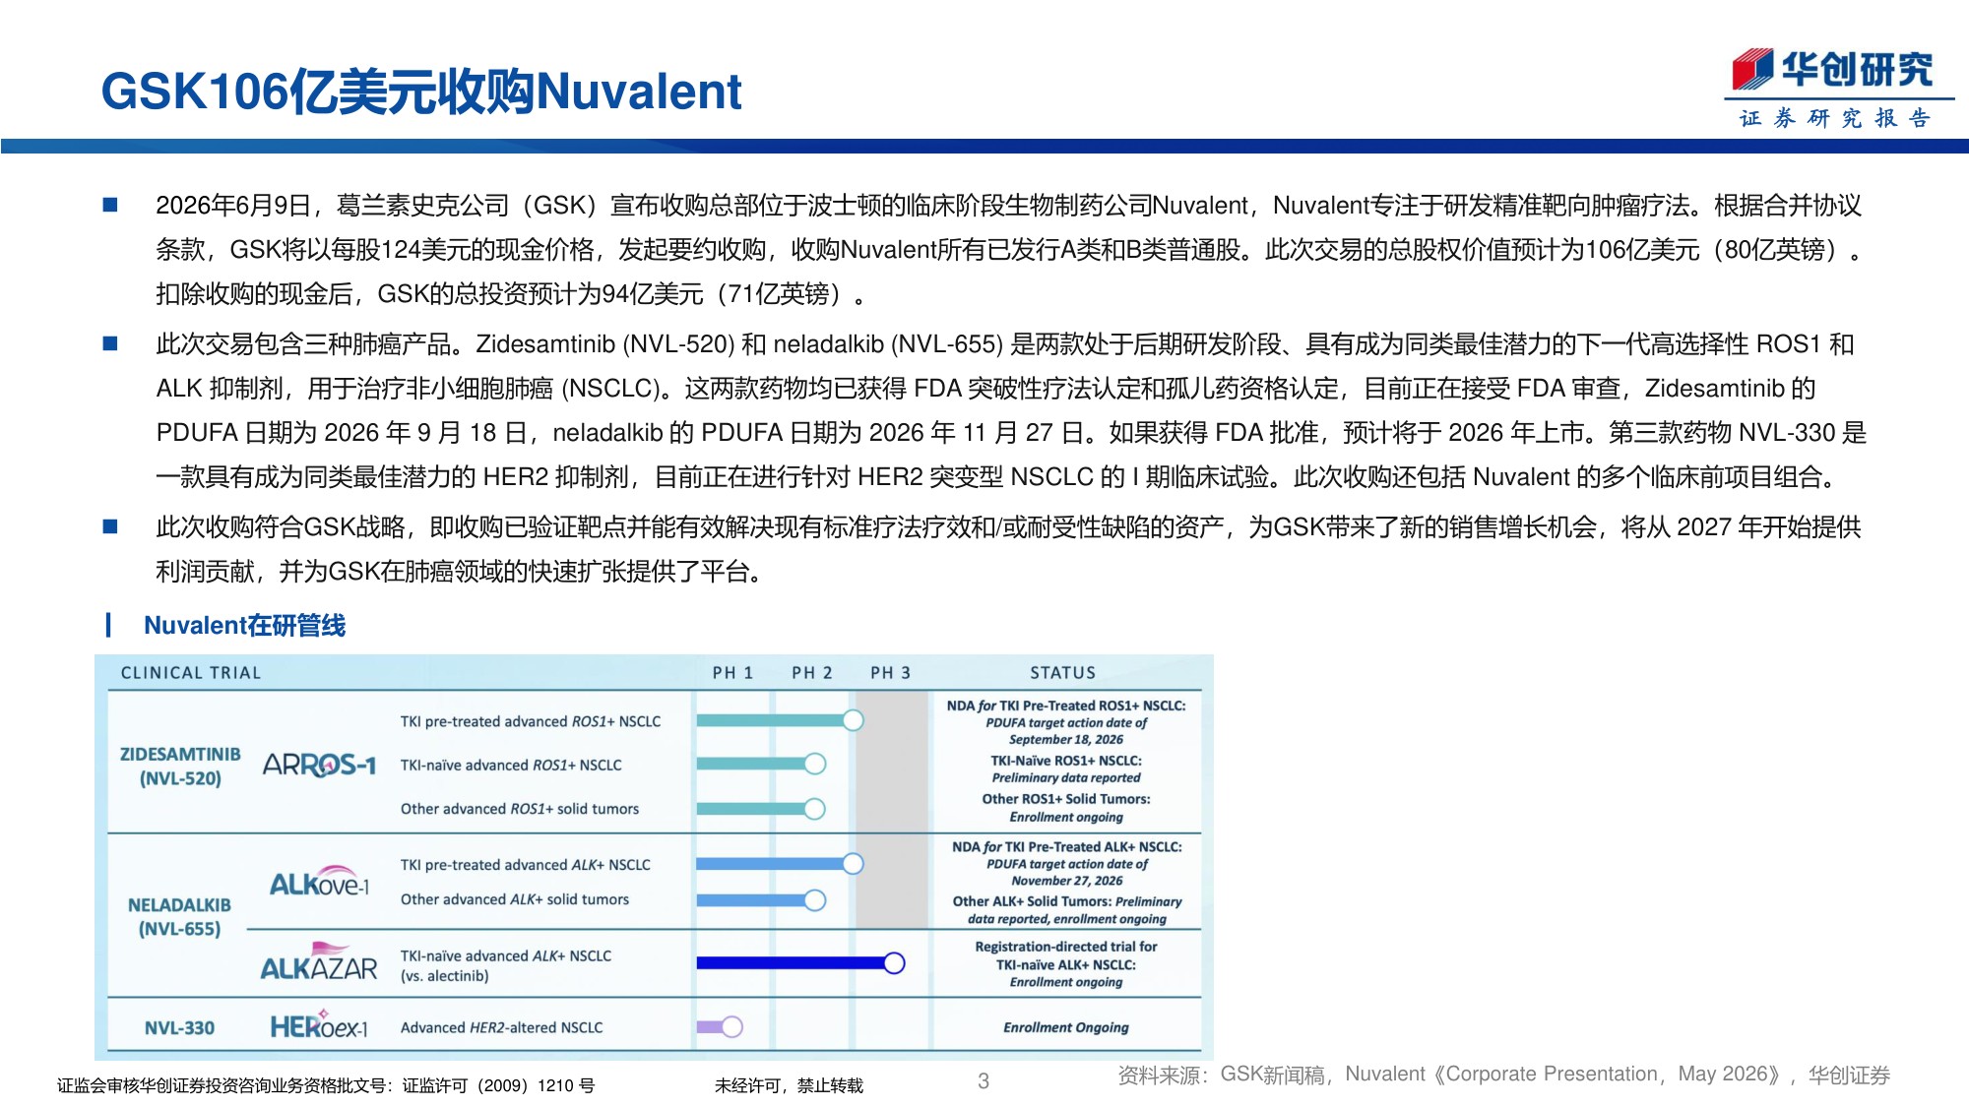Select the STATUS column header
Image resolution: width=1969 pixels, height=1107 pixels.
1063,673
